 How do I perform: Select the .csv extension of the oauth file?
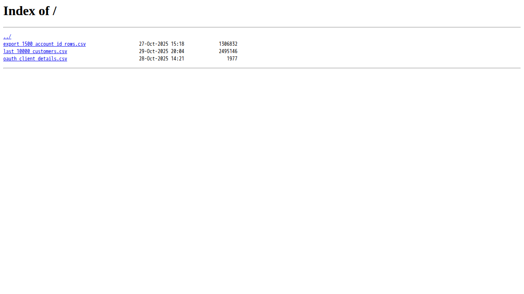pos(62,59)
